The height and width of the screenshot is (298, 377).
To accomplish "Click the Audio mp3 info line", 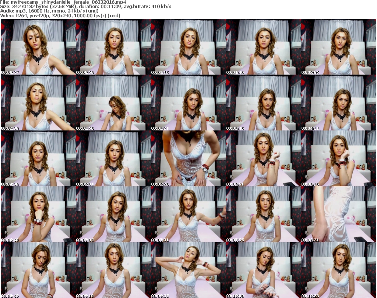I will pyautogui.click(x=49, y=11).
